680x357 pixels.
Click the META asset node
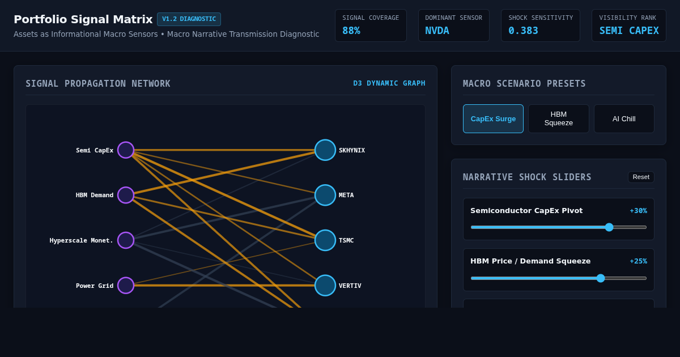(325, 195)
